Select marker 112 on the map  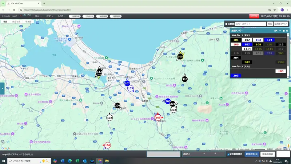tap(99, 72)
